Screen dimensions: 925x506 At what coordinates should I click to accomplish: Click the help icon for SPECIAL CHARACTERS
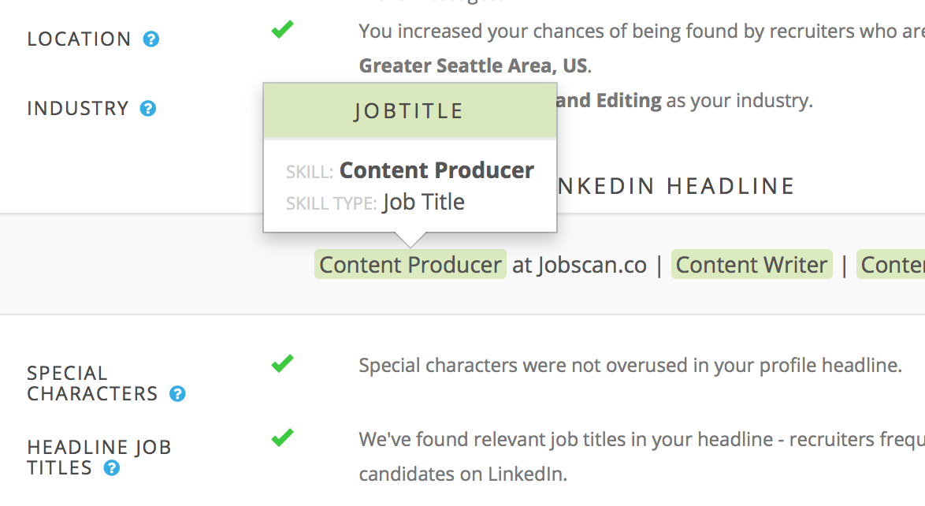tap(177, 394)
